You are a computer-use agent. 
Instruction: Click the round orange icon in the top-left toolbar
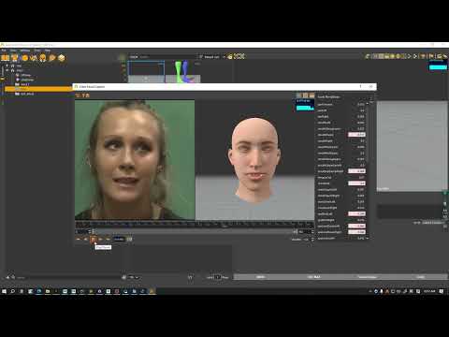coord(24,58)
